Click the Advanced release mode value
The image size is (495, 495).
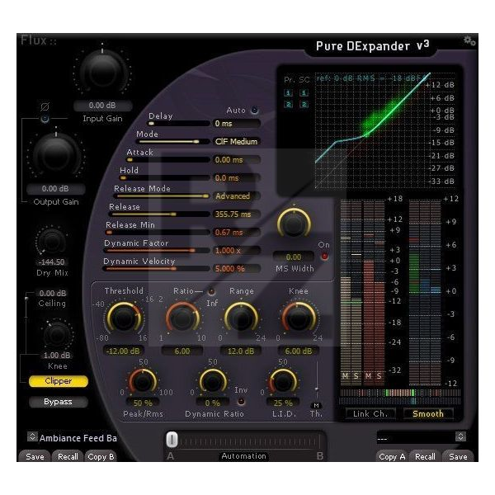236,196
